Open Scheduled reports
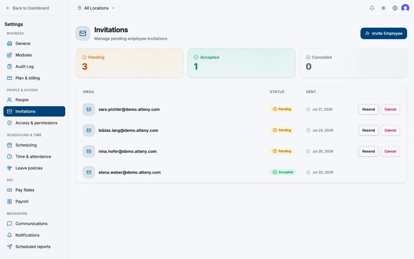This screenshot has width=414, height=259. click(x=34, y=247)
